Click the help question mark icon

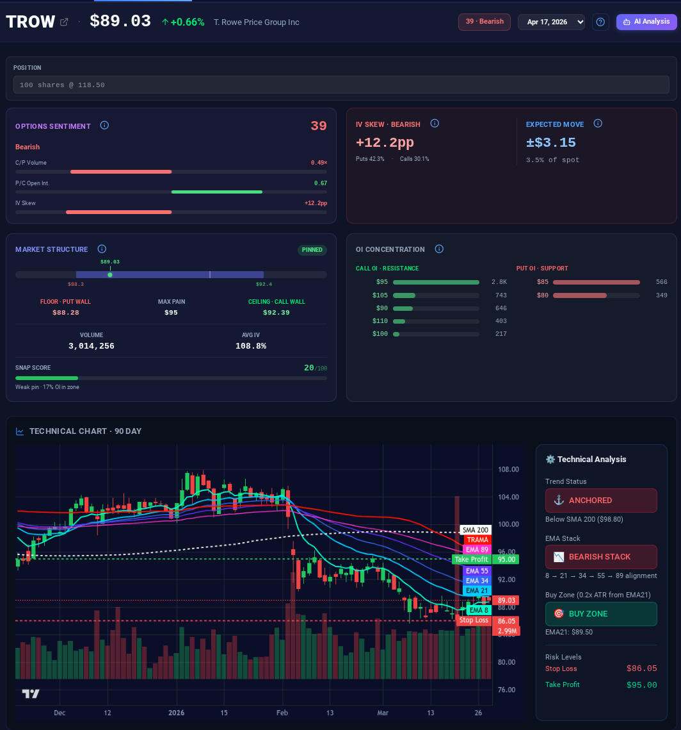click(x=600, y=22)
